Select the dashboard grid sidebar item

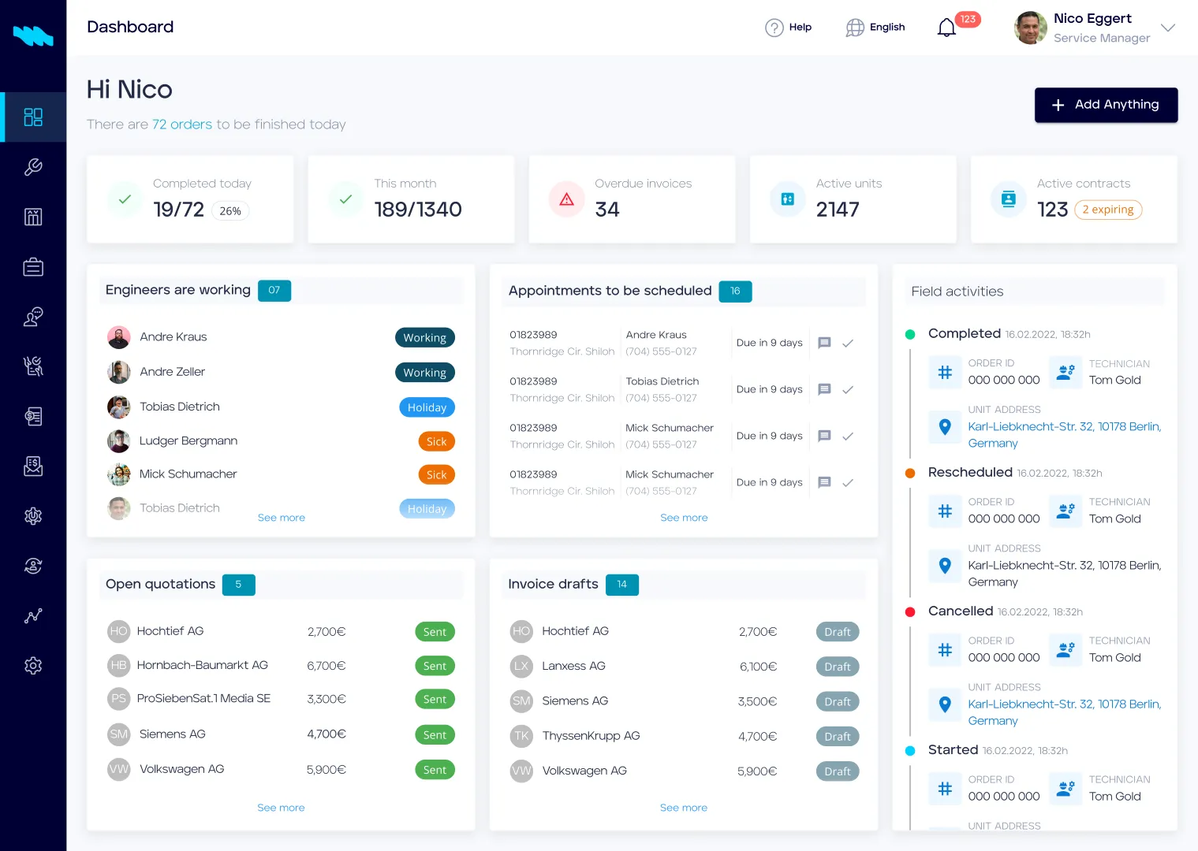pyautogui.click(x=33, y=117)
